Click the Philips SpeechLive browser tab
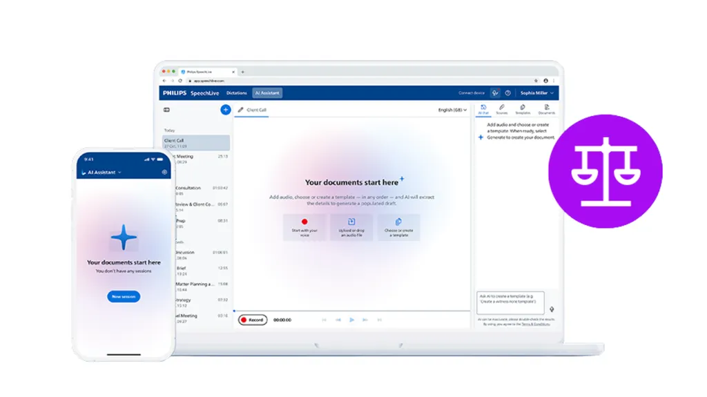This screenshot has width=707, height=397. [x=208, y=72]
